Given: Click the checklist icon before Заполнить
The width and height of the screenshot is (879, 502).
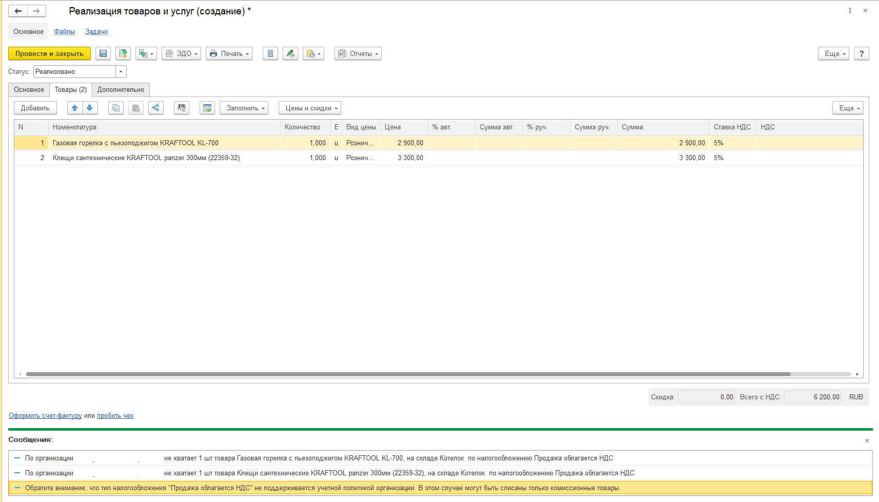Looking at the screenshot, I should click(207, 108).
